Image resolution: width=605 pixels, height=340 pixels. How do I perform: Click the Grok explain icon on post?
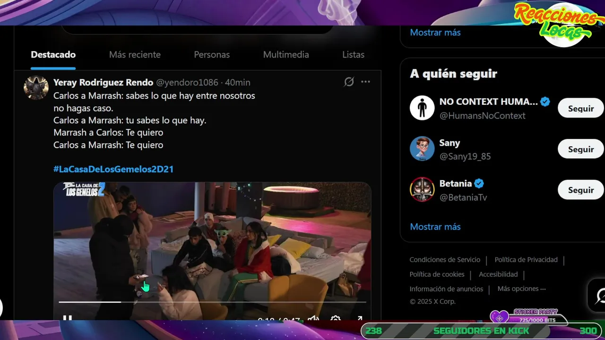coord(349,82)
